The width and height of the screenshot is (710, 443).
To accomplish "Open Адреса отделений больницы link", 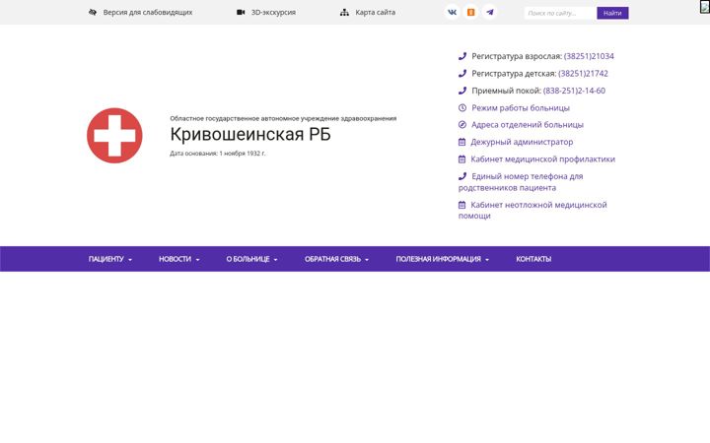I will point(528,124).
